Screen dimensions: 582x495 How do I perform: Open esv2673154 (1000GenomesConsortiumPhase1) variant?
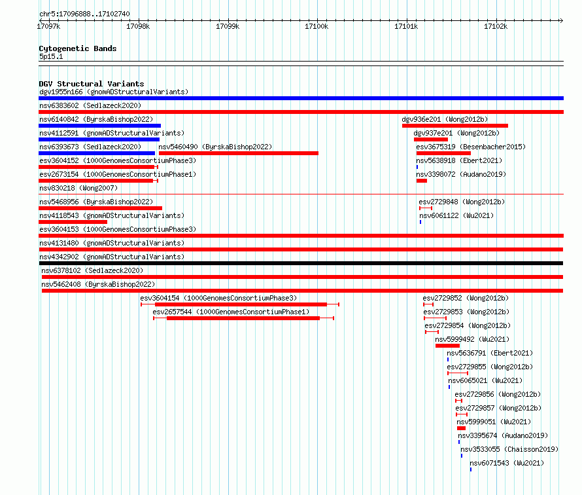coord(118,174)
